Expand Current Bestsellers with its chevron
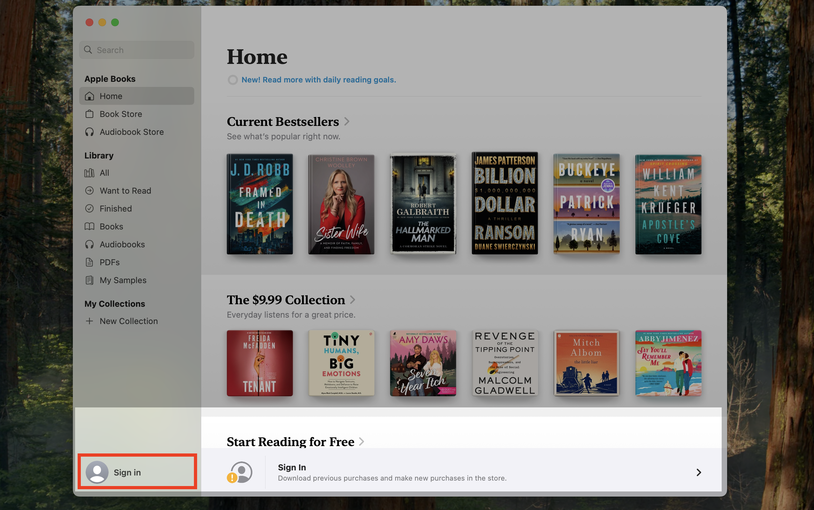The image size is (814, 510). click(347, 121)
